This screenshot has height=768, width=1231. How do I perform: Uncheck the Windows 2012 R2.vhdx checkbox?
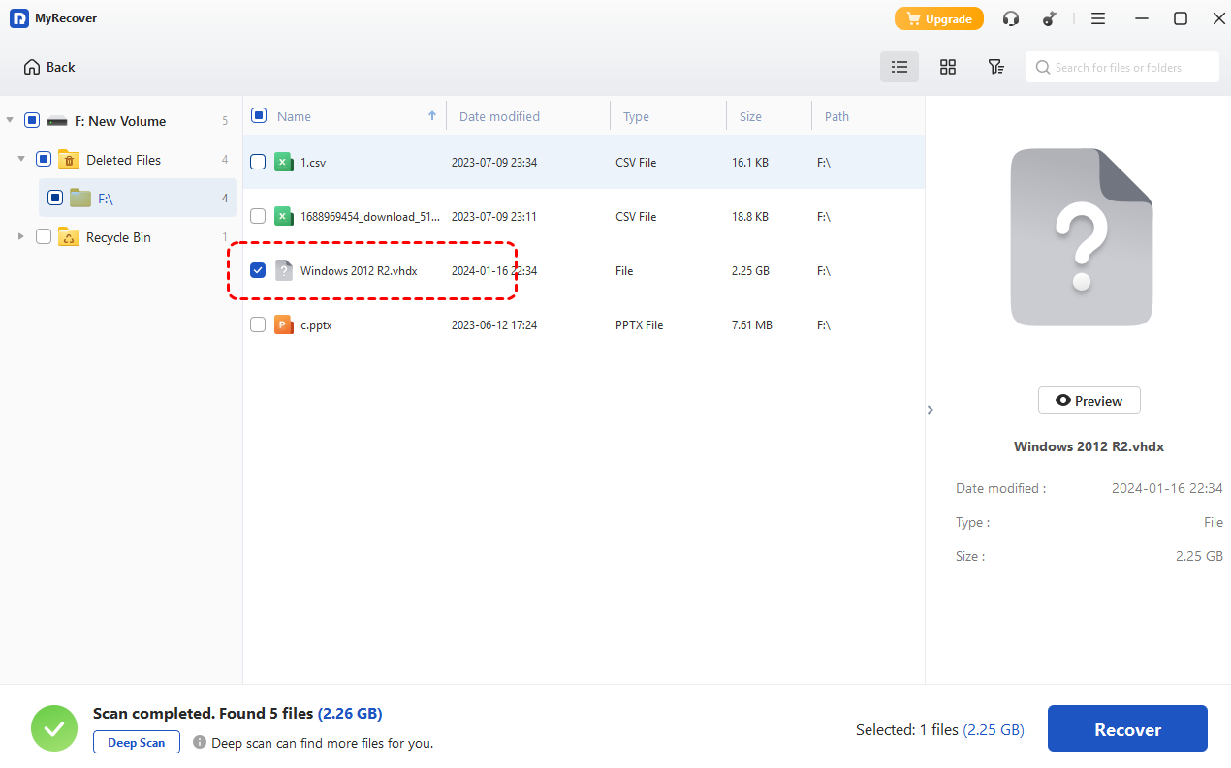[258, 270]
